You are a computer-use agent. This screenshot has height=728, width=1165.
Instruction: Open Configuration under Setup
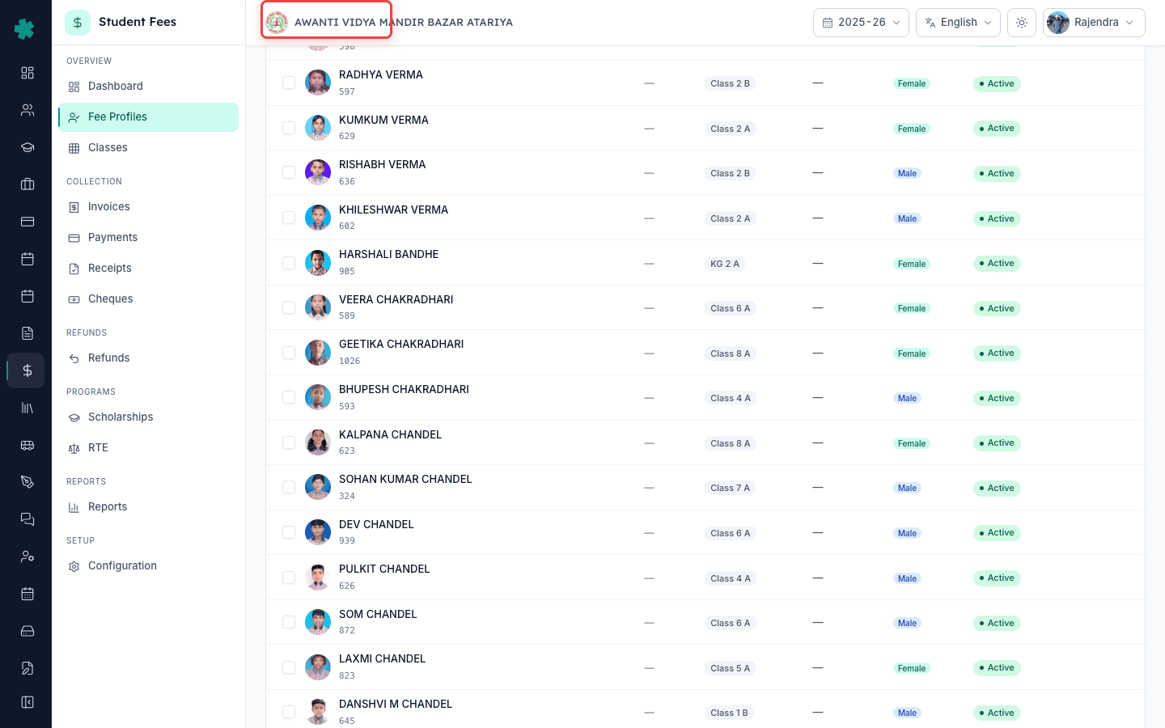coord(148,566)
